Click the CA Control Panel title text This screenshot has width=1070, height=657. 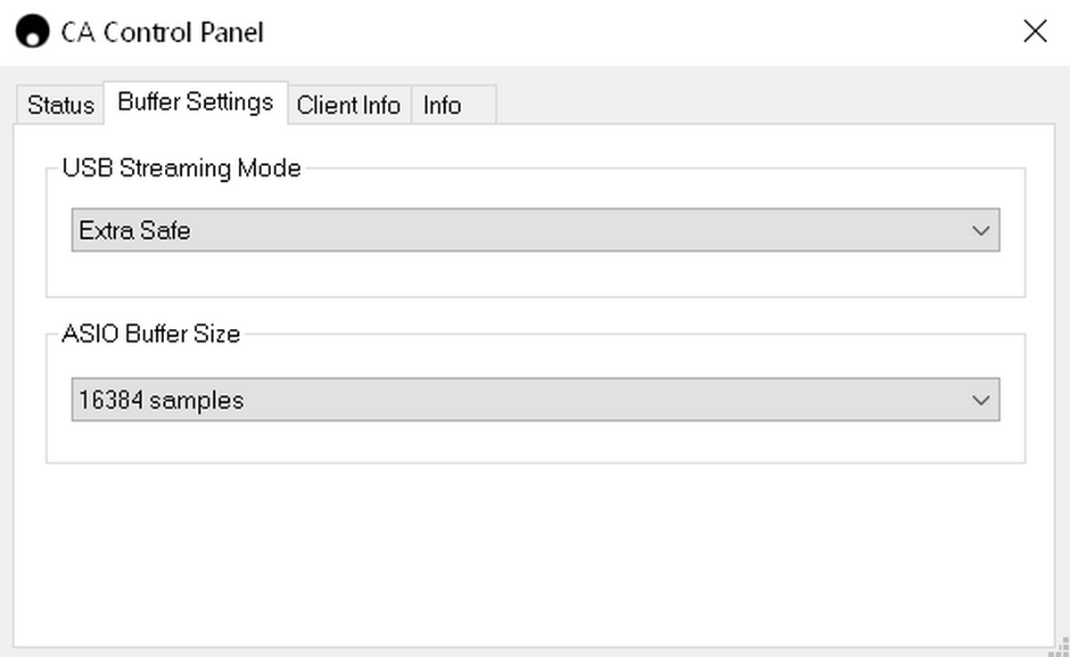pos(162,32)
